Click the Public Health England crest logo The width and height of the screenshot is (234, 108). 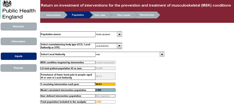[7, 3]
